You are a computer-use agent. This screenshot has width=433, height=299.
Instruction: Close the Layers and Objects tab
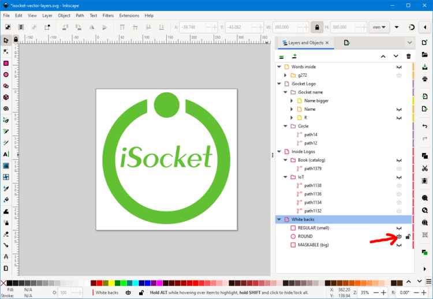[327, 43]
